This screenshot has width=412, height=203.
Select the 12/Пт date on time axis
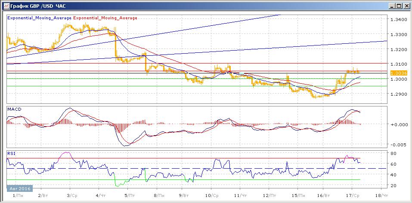coord(270,196)
